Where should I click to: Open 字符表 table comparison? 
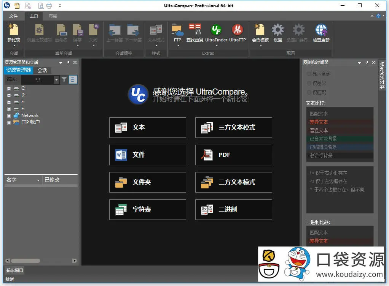pyautogui.click(x=147, y=210)
